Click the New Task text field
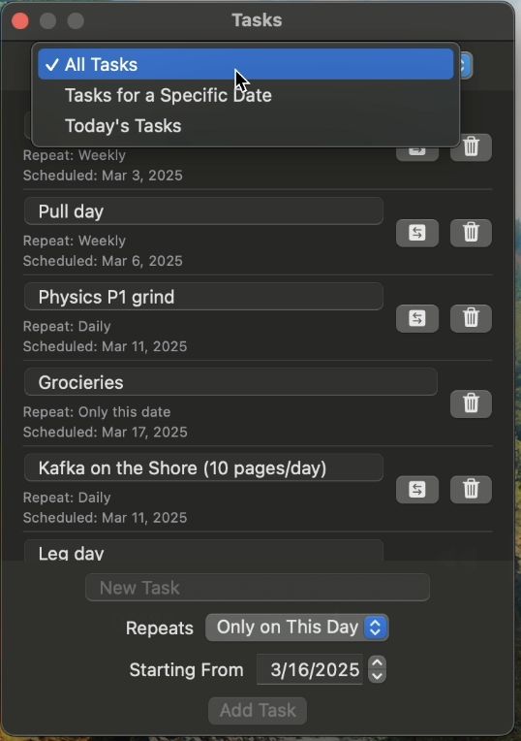 [258, 588]
